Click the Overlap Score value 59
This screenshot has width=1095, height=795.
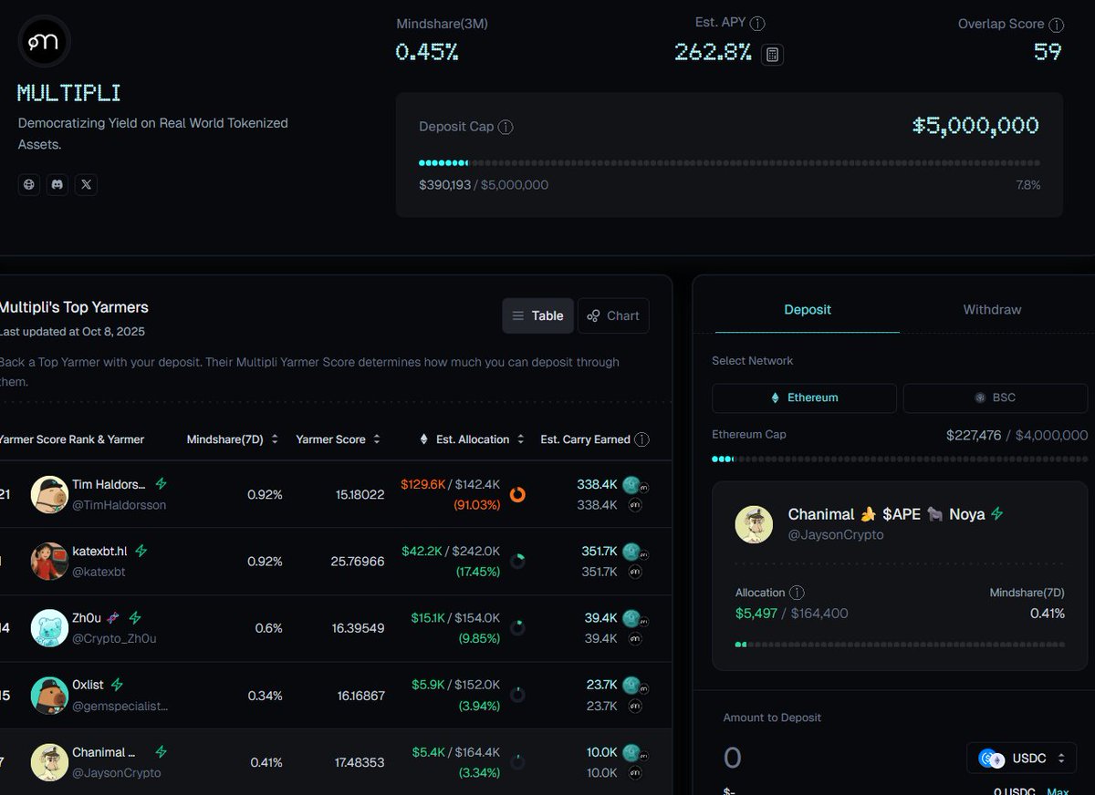1048,52
